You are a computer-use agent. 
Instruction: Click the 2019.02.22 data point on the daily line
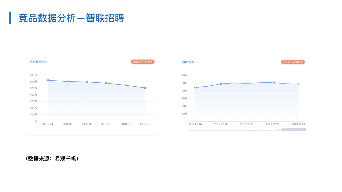click(273, 82)
